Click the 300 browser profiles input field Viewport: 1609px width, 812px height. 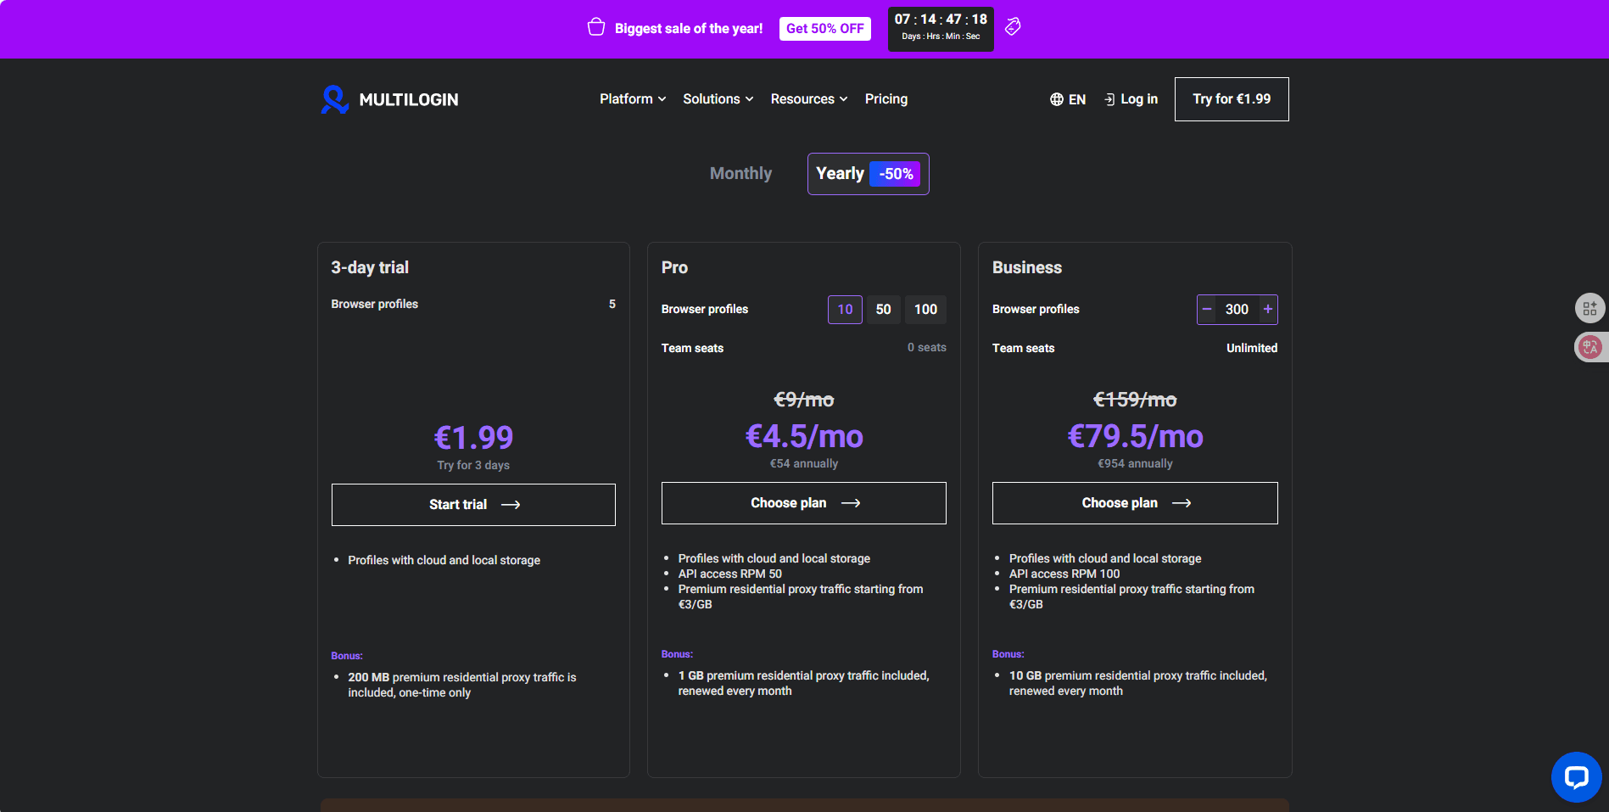tap(1237, 310)
